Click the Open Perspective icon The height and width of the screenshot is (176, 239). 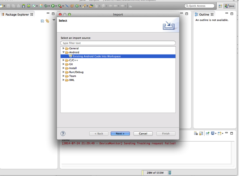pyautogui.click(x=220, y=6)
